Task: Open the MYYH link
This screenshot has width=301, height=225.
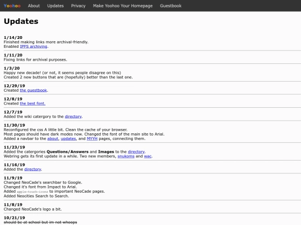Action: pos(92,138)
